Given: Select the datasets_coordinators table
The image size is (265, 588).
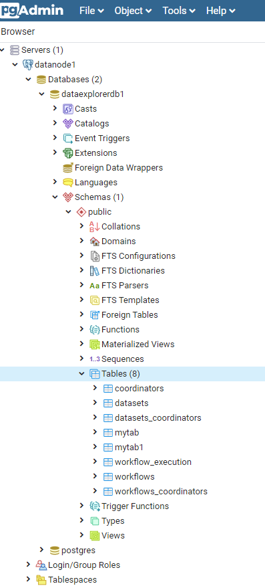Looking at the screenshot, I should [x=158, y=417].
